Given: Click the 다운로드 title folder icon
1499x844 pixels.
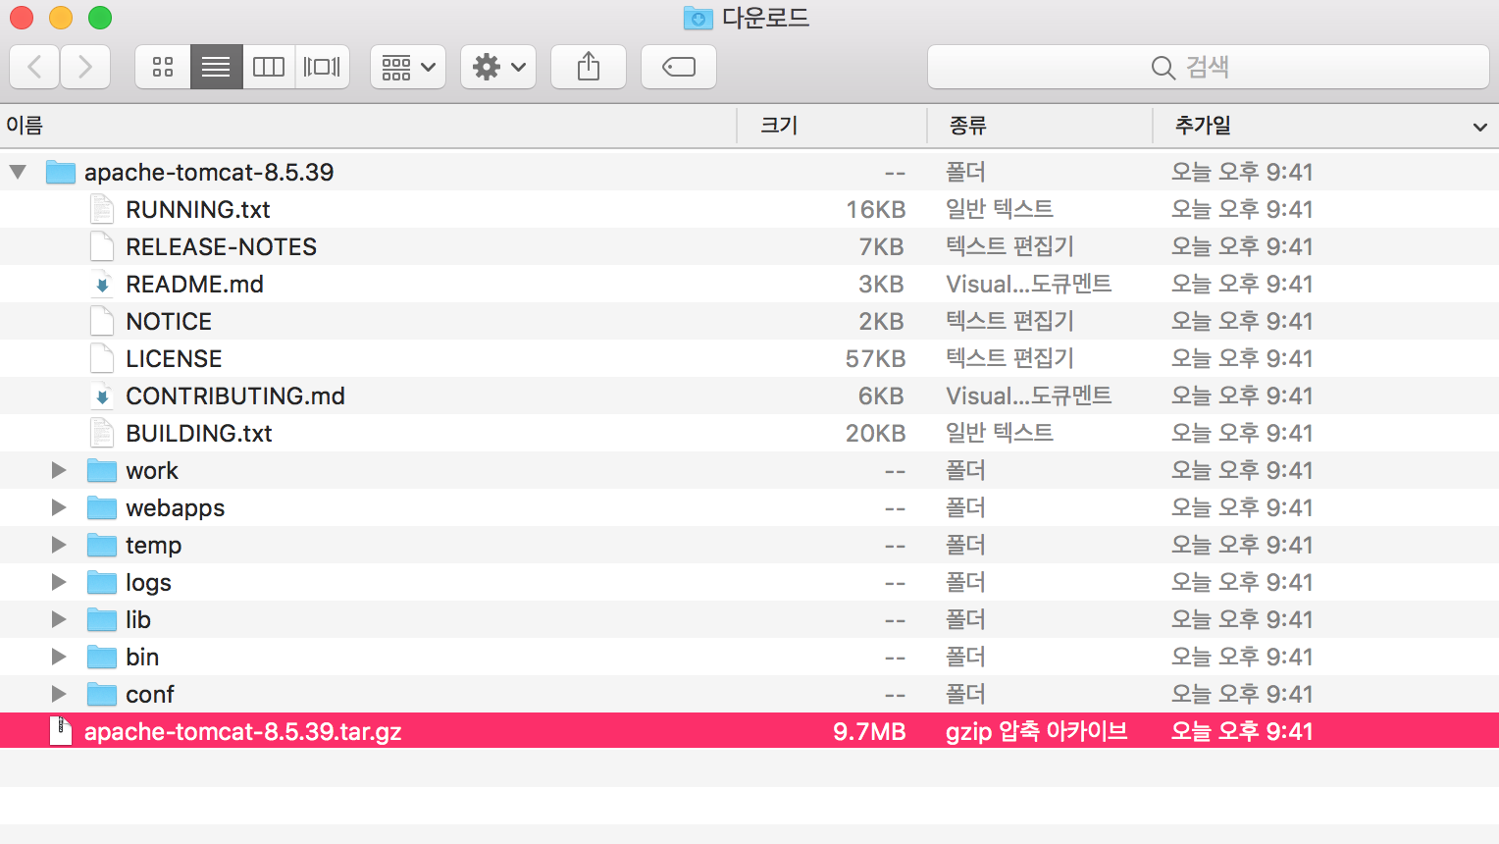Looking at the screenshot, I should pyautogui.click(x=698, y=18).
